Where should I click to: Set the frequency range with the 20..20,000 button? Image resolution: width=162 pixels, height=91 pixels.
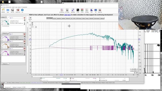click(134, 71)
